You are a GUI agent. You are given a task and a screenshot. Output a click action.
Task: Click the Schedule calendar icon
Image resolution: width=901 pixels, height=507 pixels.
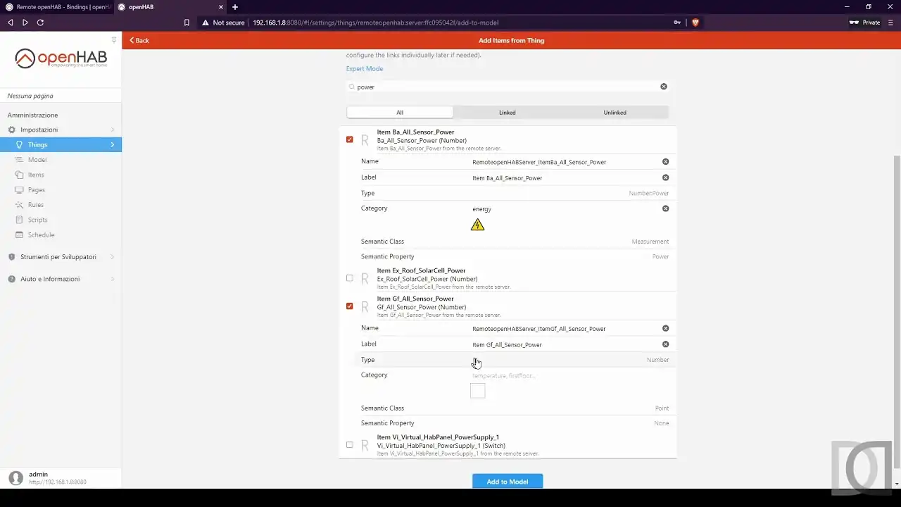coord(19,234)
